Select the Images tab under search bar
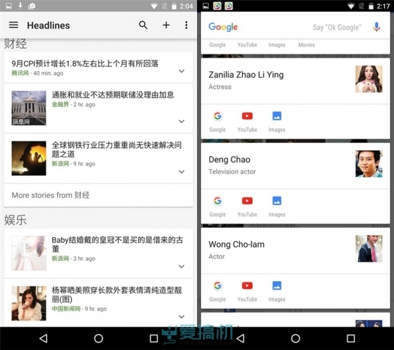The height and width of the screenshot is (350, 394). (x=277, y=45)
